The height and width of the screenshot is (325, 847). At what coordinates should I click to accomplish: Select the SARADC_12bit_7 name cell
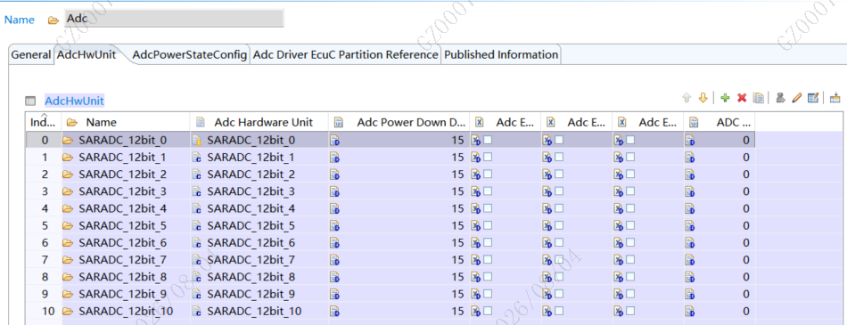126,260
